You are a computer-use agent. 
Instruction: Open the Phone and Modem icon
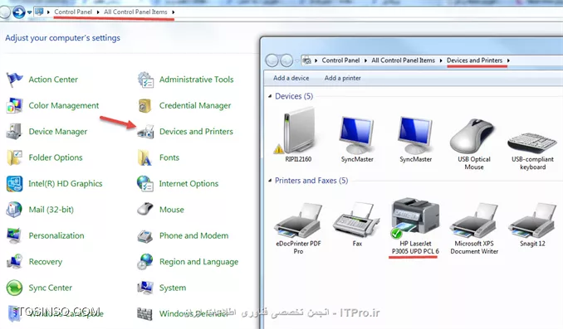[145, 236]
